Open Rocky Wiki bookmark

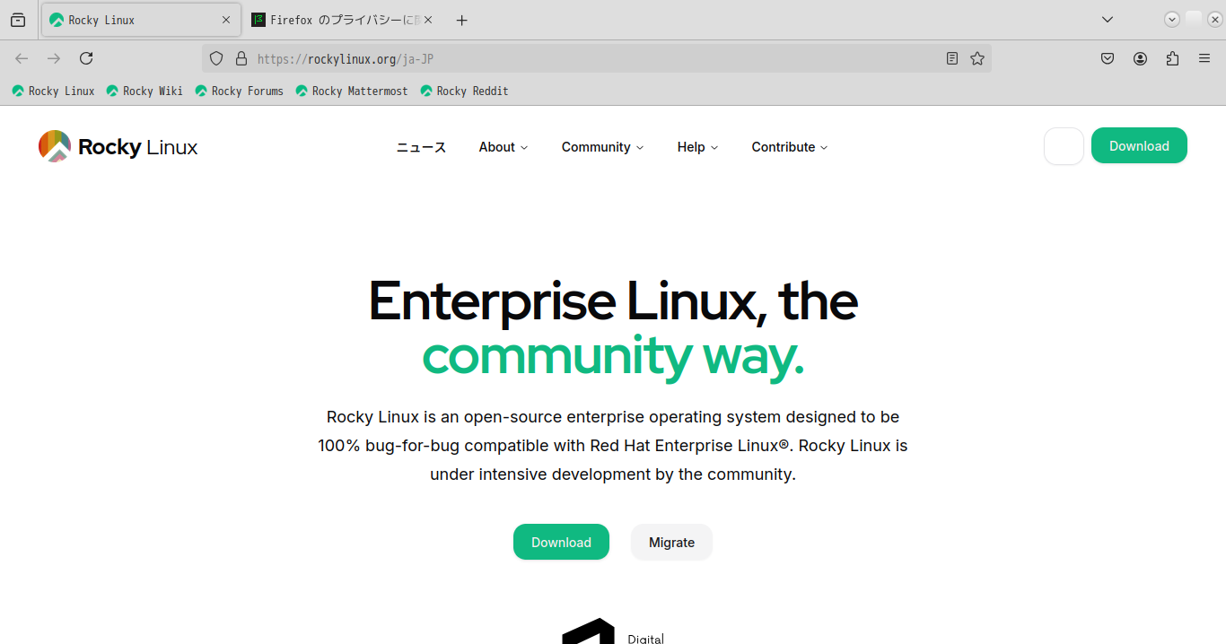(x=144, y=91)
